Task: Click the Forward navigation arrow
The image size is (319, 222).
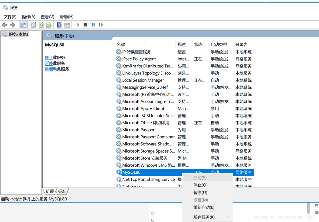Action: [x=12, y=25]
